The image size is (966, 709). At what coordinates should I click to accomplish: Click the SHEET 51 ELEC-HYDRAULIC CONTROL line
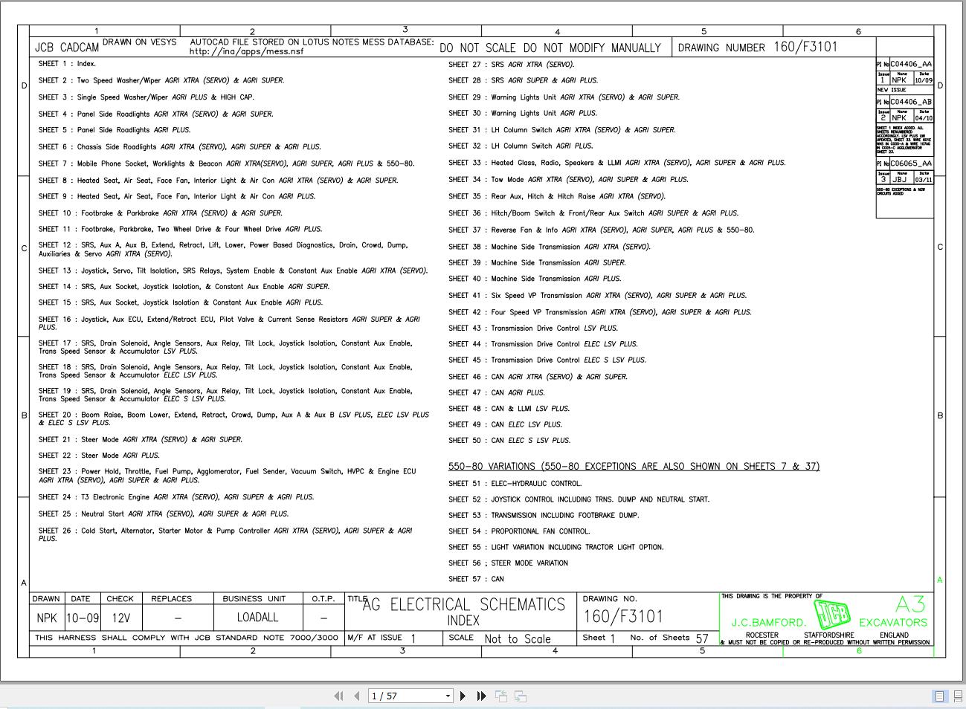pos(515,484)
